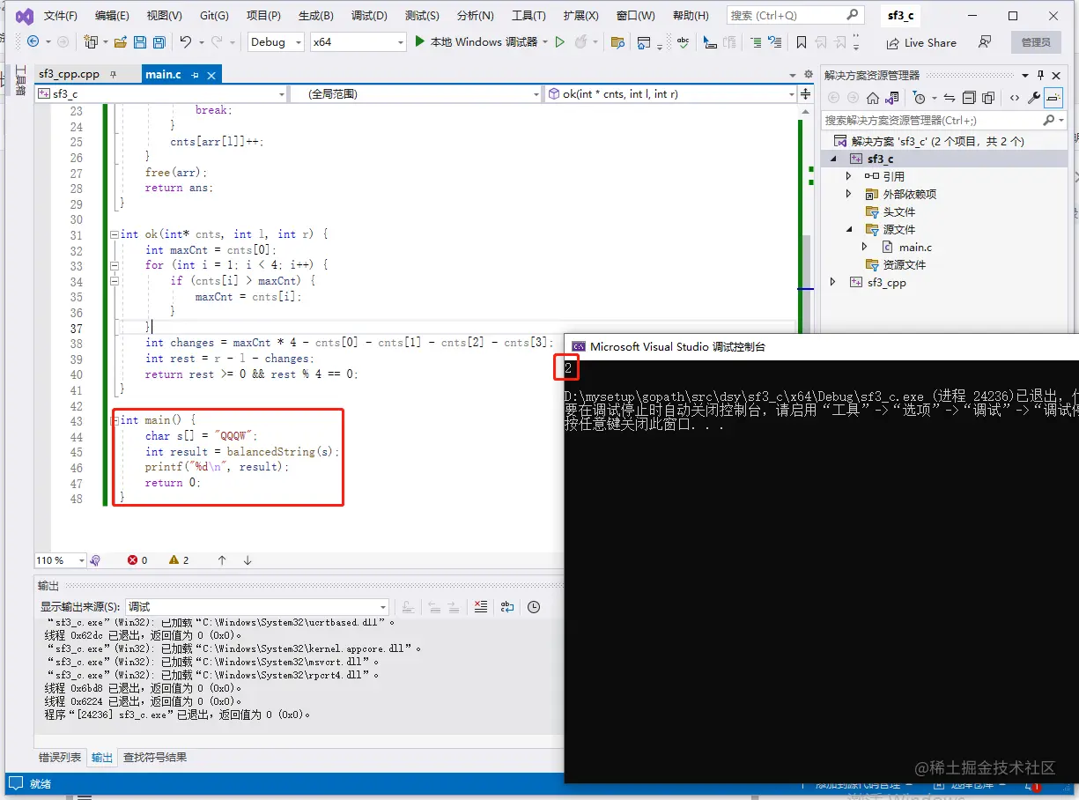Select the 资源文件 folder
The image size is (1079, 800).
pos(905,264)
